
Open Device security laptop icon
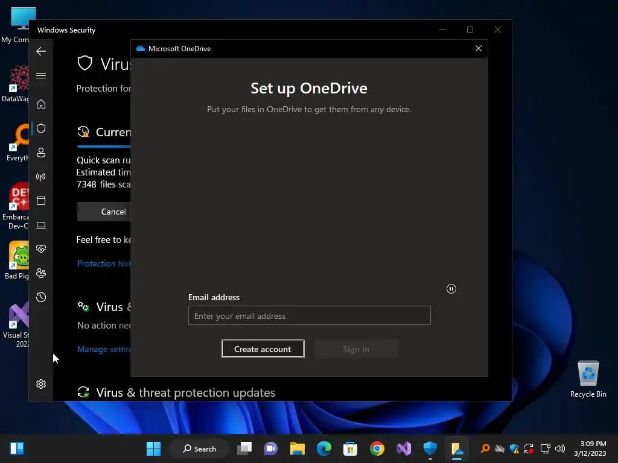click(41, 225)
